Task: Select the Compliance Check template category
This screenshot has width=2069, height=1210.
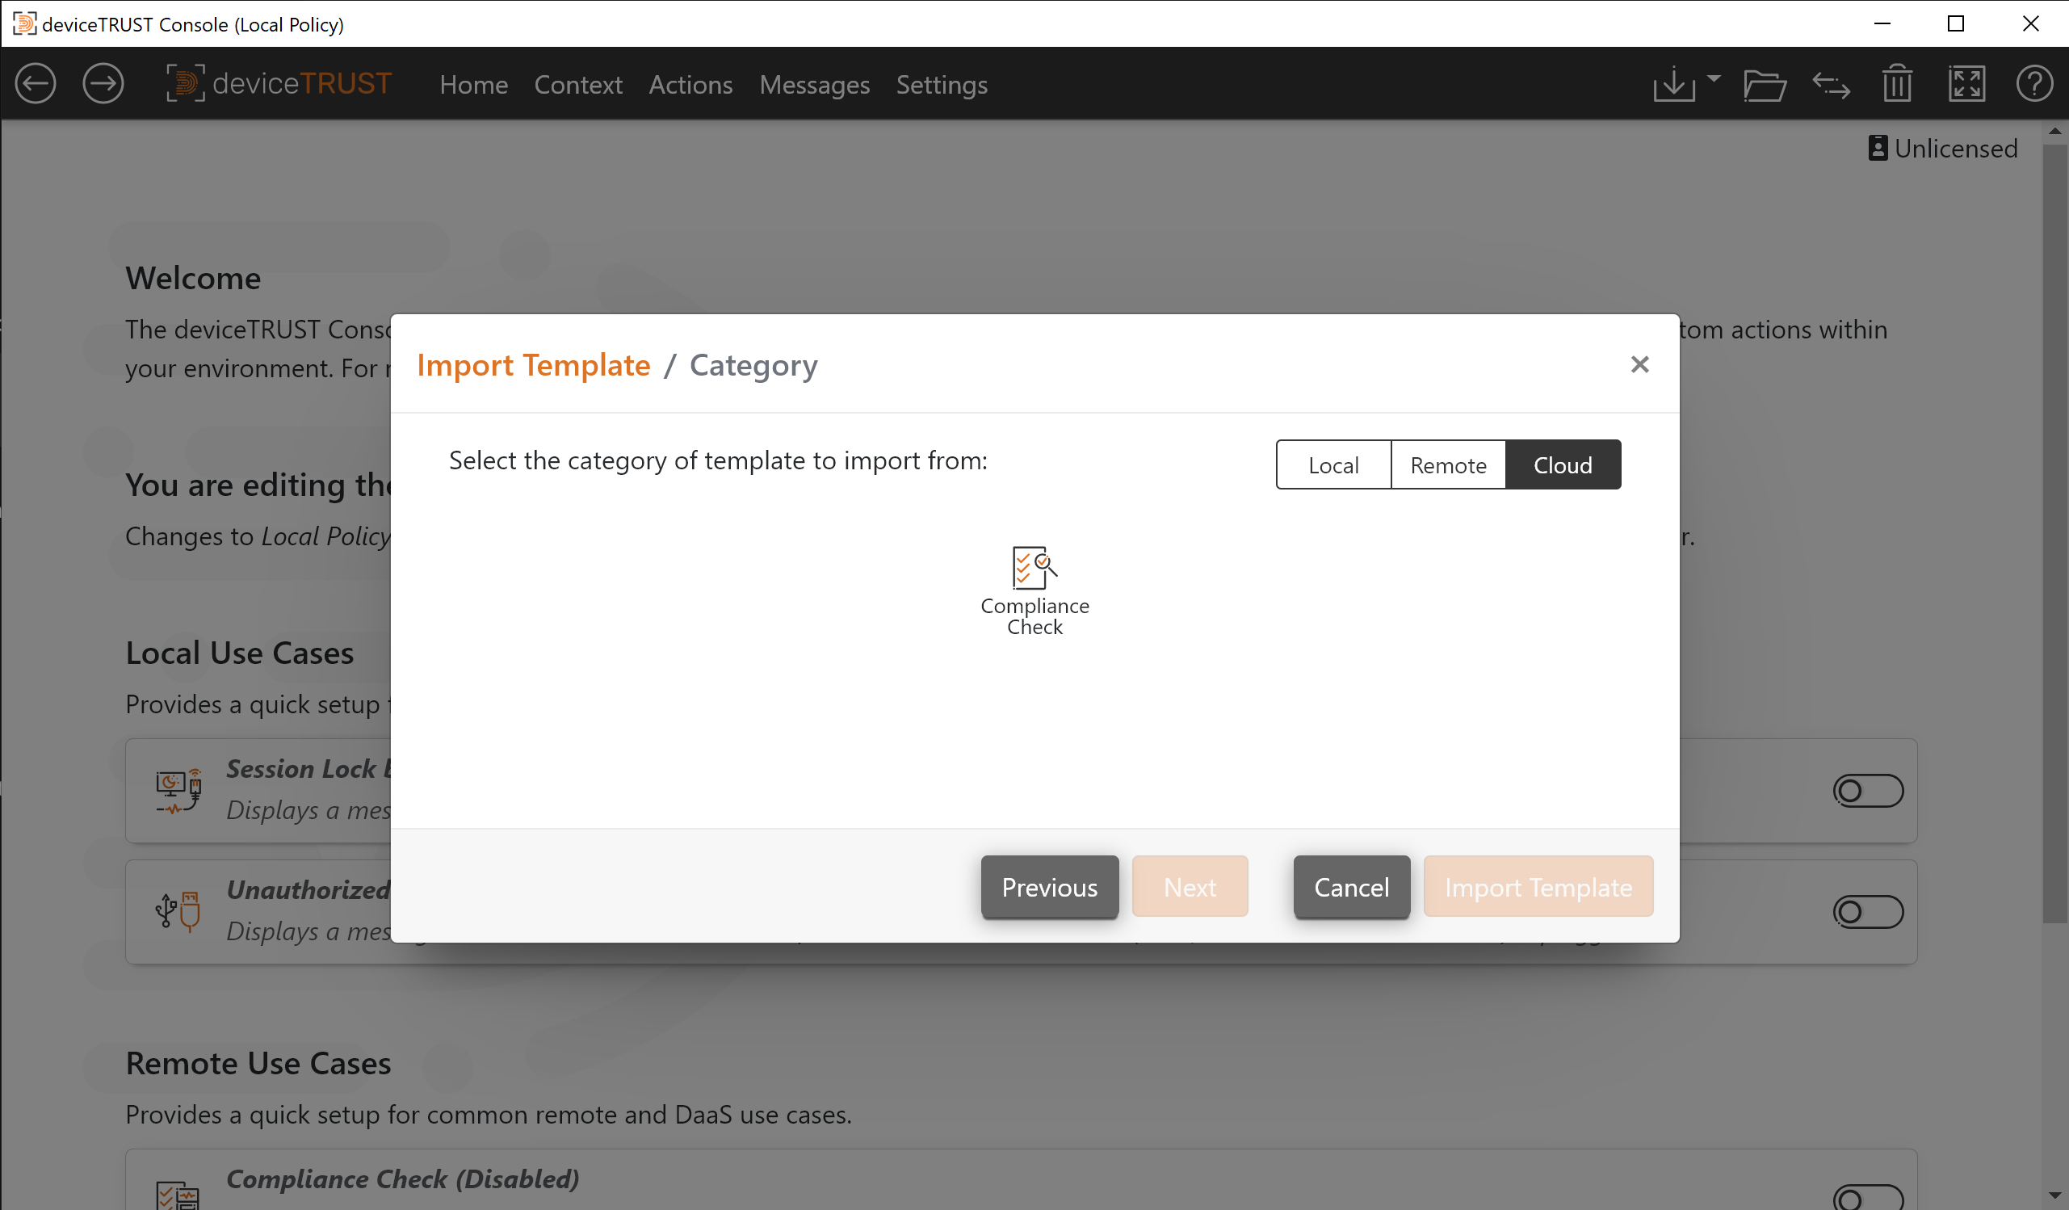Action: [1034, 590]
